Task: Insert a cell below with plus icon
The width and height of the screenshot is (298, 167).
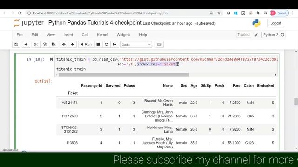Action: click(26, 45)
